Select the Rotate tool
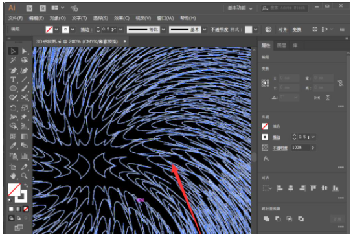 pyautogui.click(x=13, y=108)
